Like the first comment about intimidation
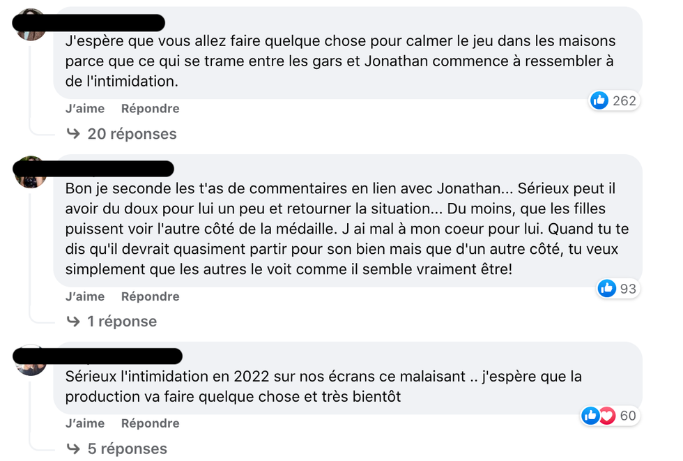Viewport: 683px width, 461px height. [84, 108]
